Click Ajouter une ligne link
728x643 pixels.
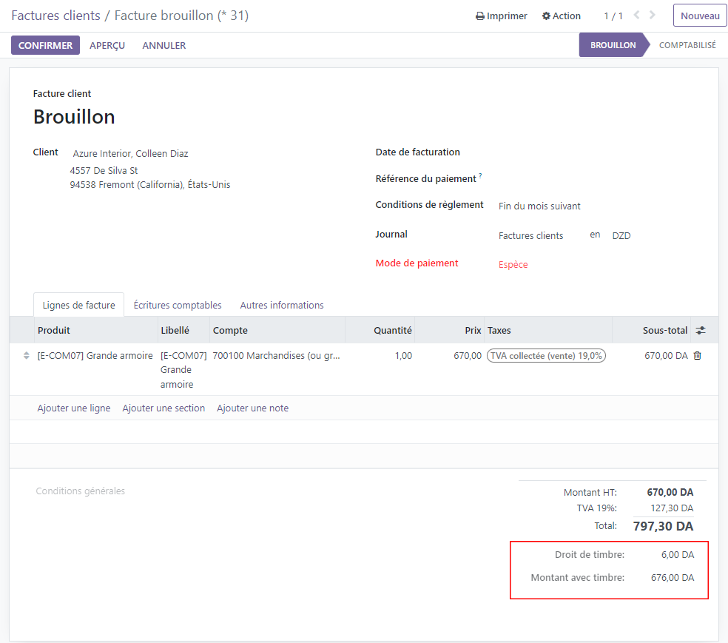click(x=74, y=408)
